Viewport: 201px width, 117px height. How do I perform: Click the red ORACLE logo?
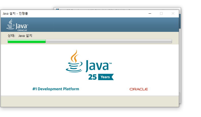pyautogui.click(x=139, y=89)
